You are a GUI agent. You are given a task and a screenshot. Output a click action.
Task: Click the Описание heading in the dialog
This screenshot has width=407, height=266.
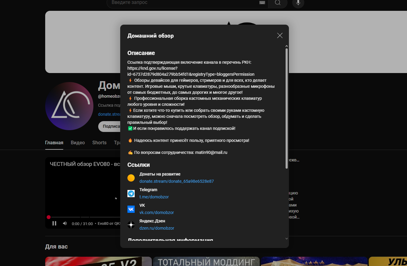click(x=141, y=53)
